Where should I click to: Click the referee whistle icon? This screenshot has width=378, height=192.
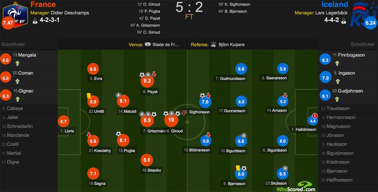[x=214, y=44]
